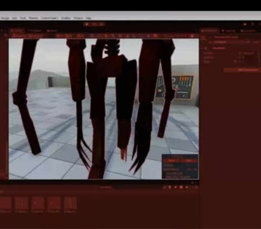Collapse the Transform component section
This screenshot has height=229, width=261.
pos(202,48)
